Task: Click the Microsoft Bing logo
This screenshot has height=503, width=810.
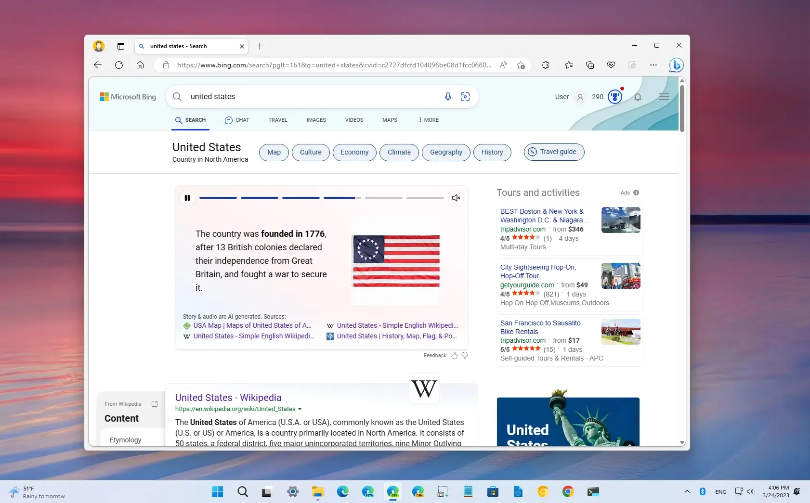Action: pos(128,97)
